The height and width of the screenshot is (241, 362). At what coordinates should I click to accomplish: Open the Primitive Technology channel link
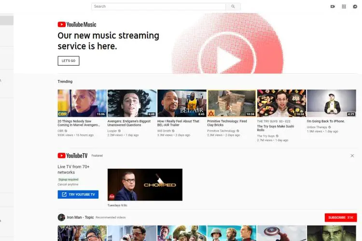pyautogui.click(x=221, y=131)
